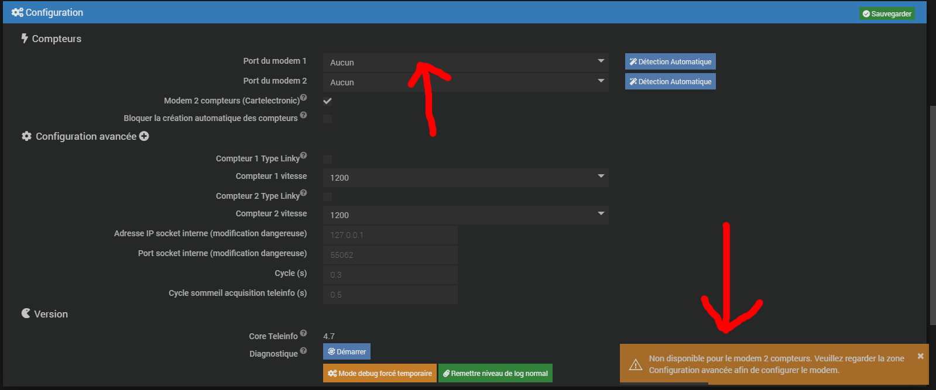The width and height of the screenshot is (936, 390).
Task: Click Remettre niveau de log normal
Action: pyautogui.click(x=495, y=373)
